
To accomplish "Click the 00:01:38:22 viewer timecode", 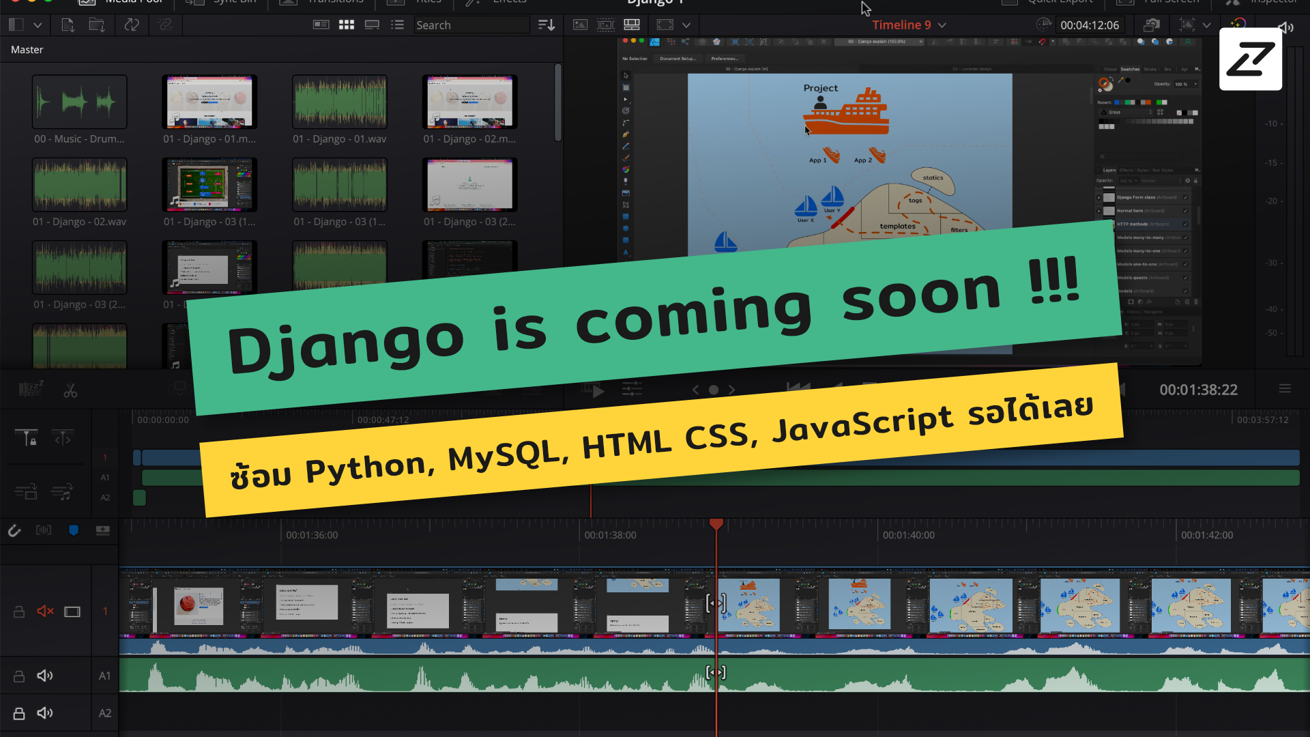I will (1199, 390).
